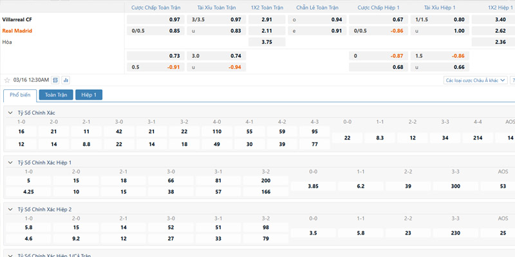This screenshot has width=515, height=257.
Task: Bet second-half score 0-0 at odds 3.5
Action: point(314,233)
